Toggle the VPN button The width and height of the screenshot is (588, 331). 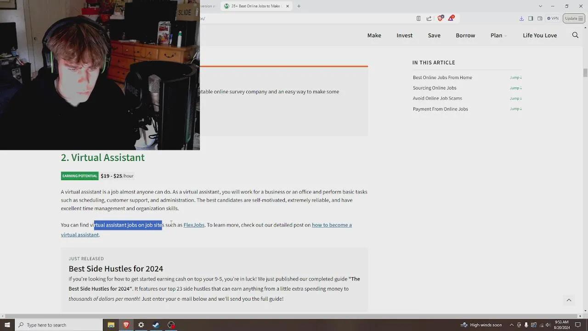(553, 18)
